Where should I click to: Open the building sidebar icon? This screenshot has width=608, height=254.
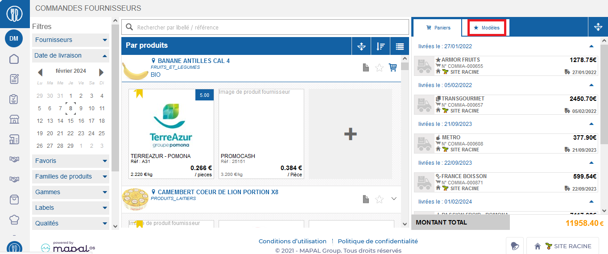(14, 139)
